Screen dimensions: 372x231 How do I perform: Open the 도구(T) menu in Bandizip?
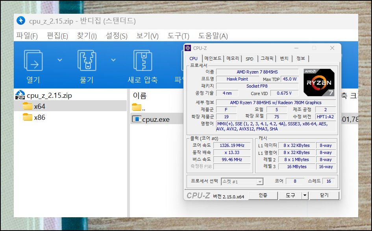coord(178,36)
